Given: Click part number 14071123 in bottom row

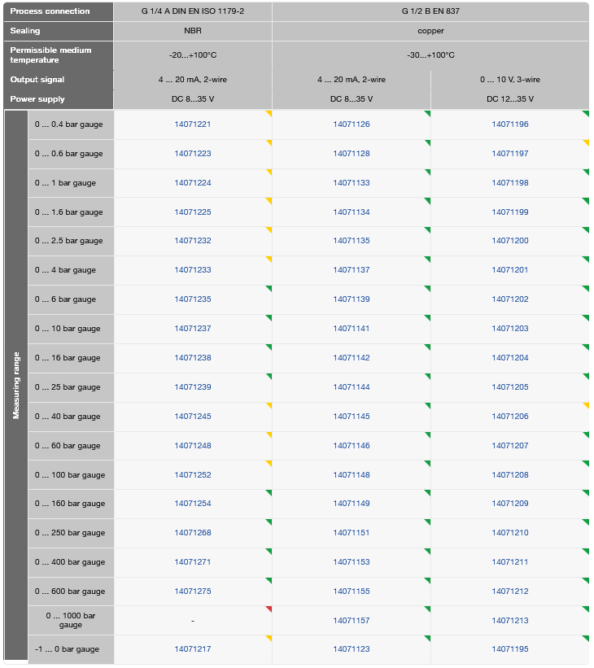Looking at the screenshot, I should 352,649.
